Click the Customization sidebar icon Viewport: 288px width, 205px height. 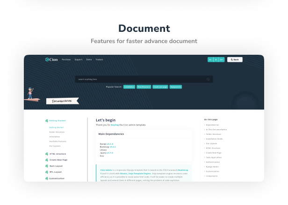pos(47,178)
